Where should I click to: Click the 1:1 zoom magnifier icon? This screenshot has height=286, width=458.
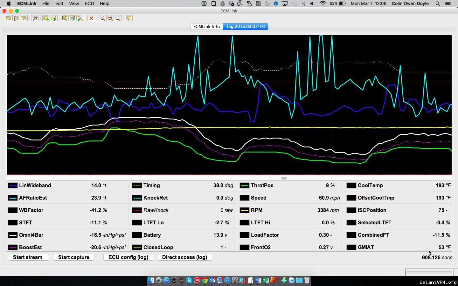tap(102, 18)
